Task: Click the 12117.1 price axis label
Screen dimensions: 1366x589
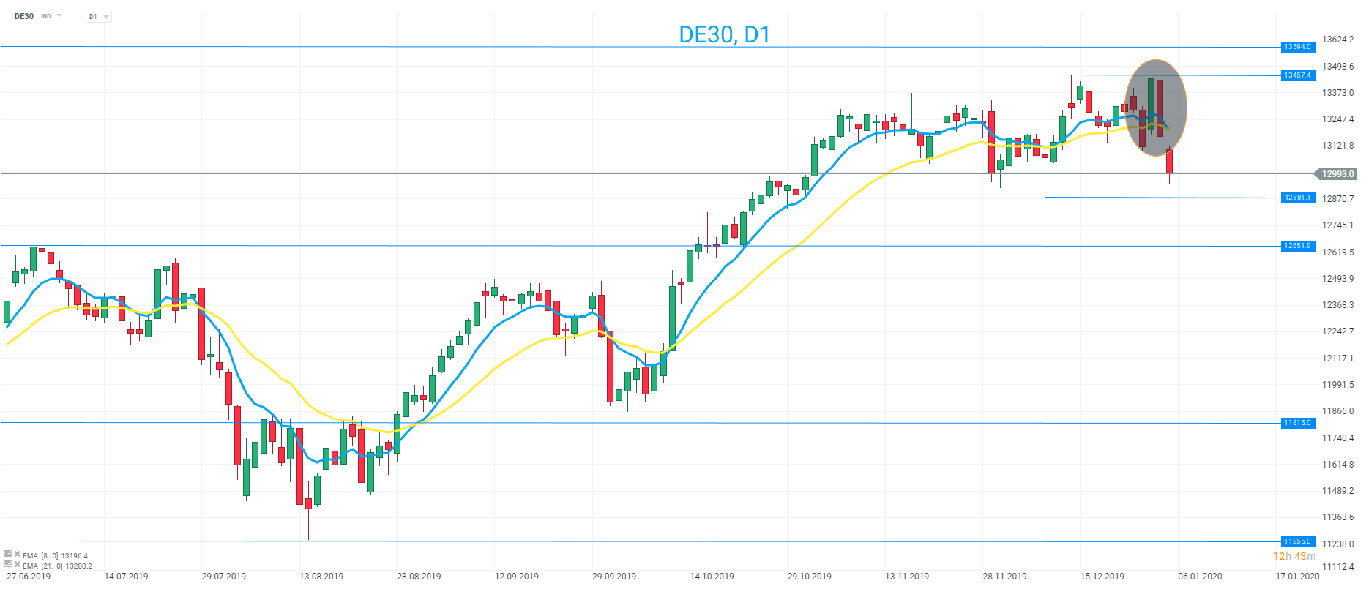Action: 1338,359
